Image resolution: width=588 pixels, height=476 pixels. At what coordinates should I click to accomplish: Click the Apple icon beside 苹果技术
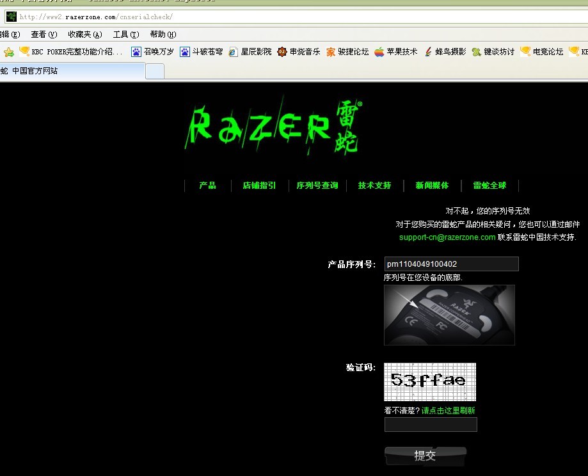point(379,52)
